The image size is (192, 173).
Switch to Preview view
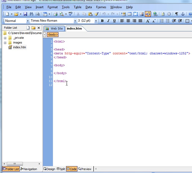tap(85, 169)
